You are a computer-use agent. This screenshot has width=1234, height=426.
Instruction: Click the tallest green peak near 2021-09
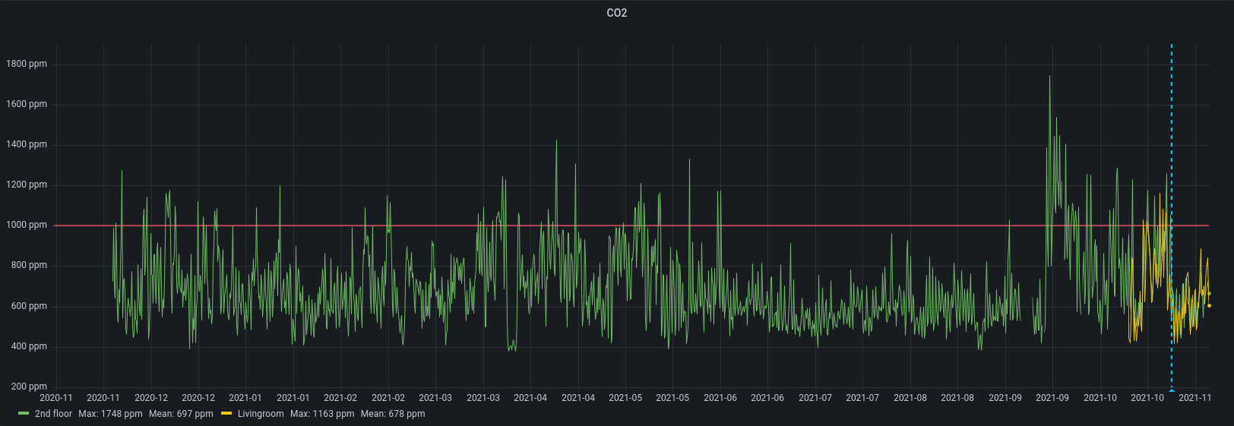click(1049, 77)
